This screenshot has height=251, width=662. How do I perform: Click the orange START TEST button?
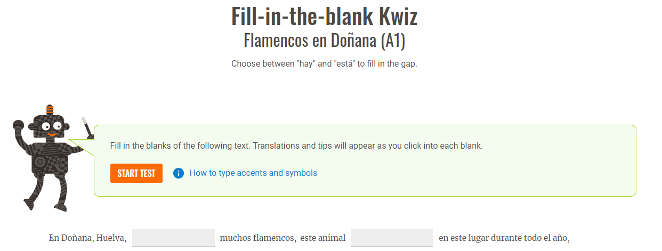tap(136, 173)
